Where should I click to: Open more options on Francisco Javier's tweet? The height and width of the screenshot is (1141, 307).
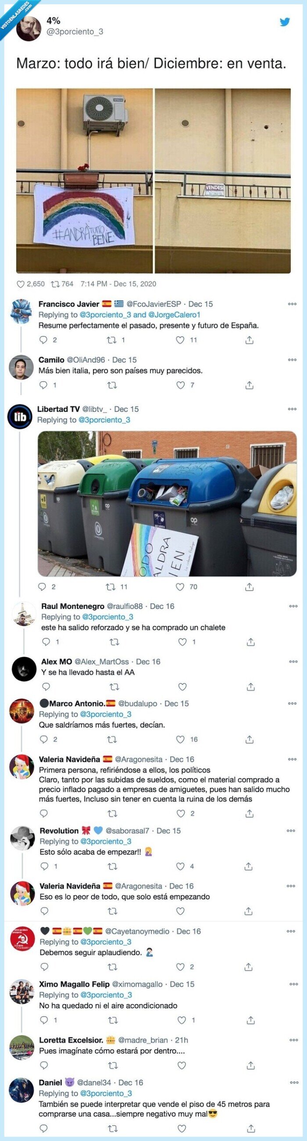coord(292,304)
